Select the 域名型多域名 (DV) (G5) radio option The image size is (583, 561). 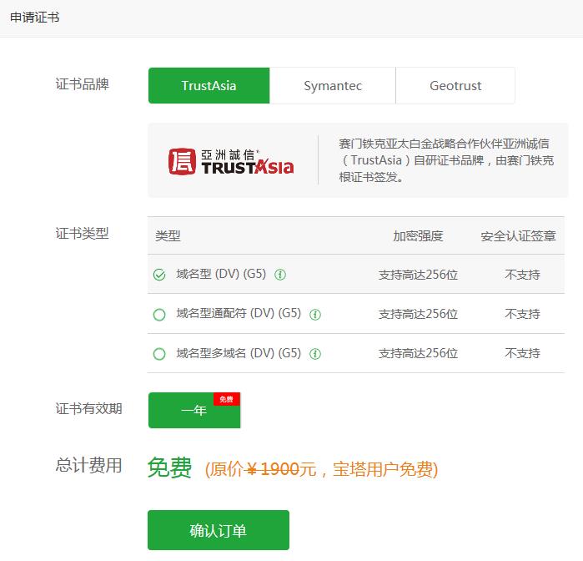click(159, 354)
